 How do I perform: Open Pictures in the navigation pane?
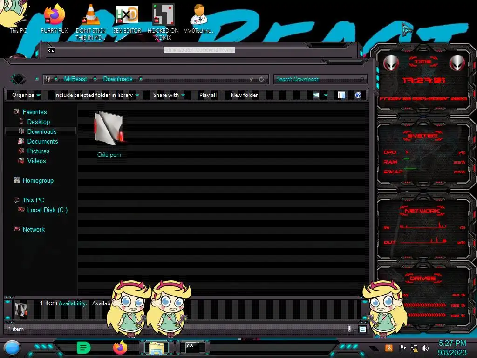[x=38, y=151]
